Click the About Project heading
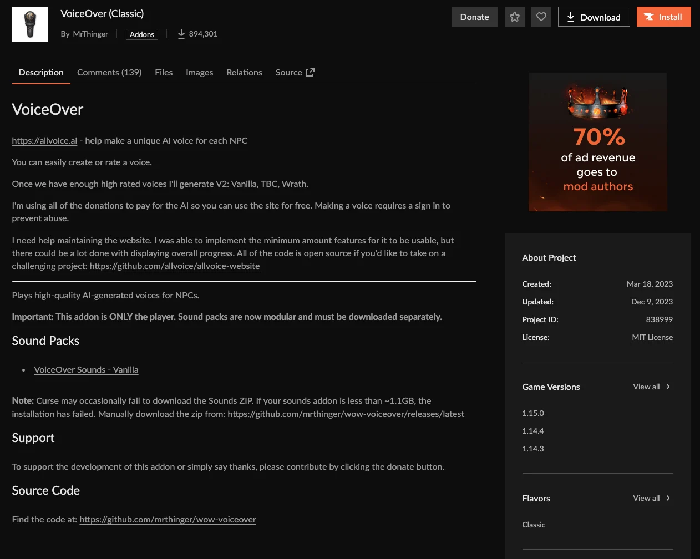This screenshot has height=559, width=700. point(549,258)
